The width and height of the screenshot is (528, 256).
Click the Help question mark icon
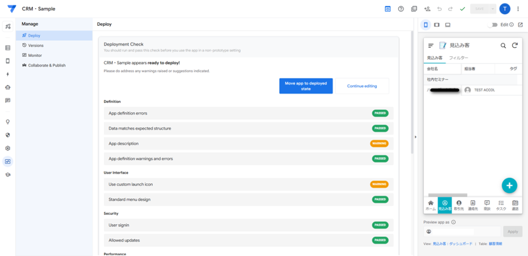point(401,9)
